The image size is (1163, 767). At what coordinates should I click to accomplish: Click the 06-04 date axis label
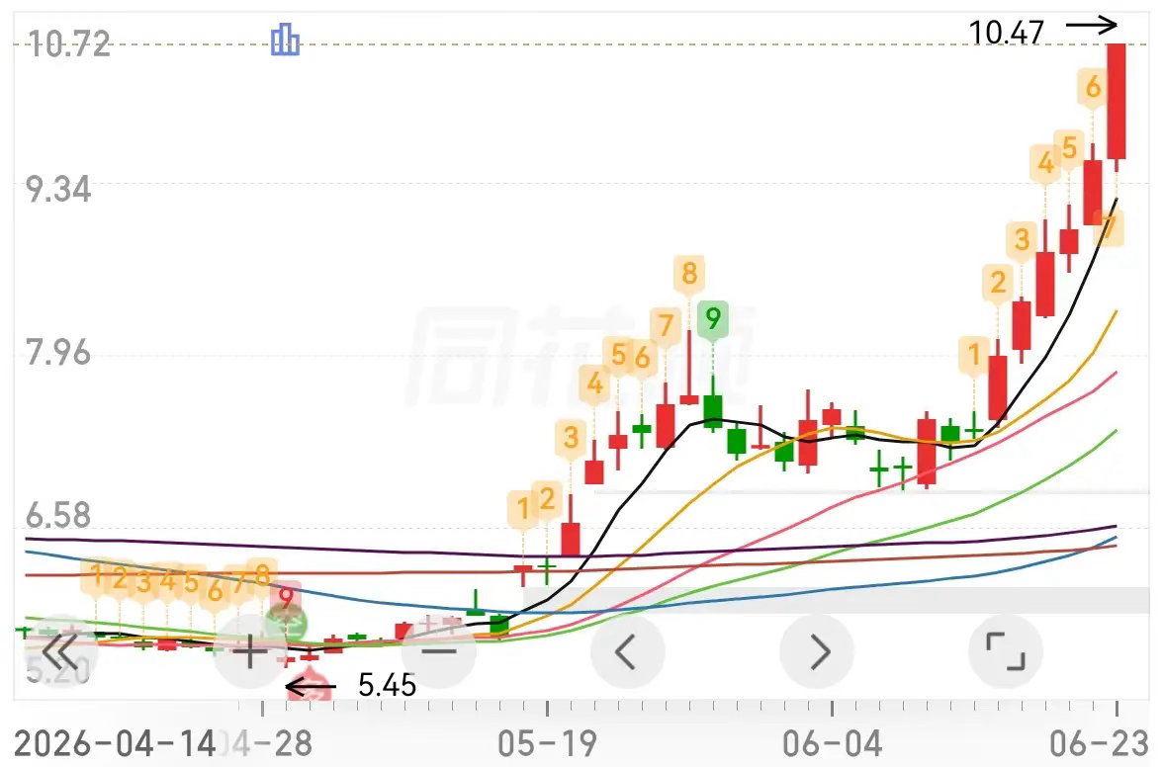pyautogui.click(x=833, y=743)
